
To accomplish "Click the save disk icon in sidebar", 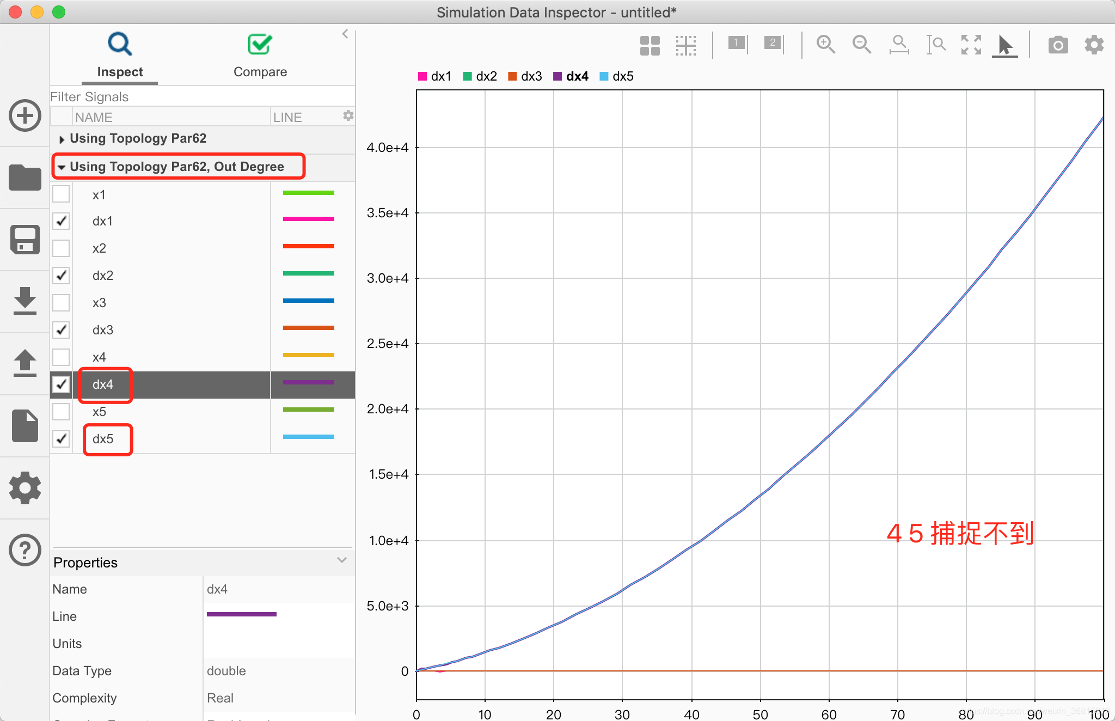I will [25, 240].
